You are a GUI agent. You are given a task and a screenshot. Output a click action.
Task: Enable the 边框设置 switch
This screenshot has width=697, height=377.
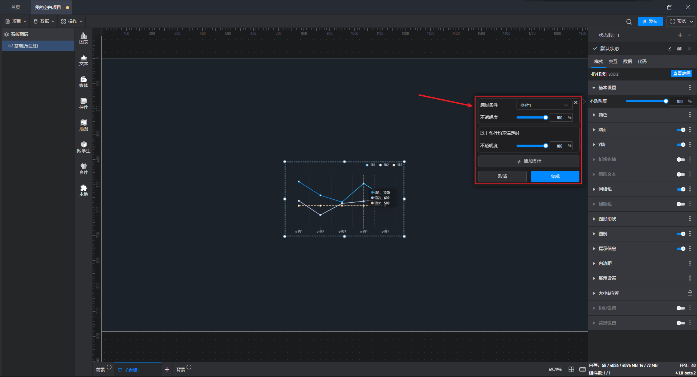[681, 308]
